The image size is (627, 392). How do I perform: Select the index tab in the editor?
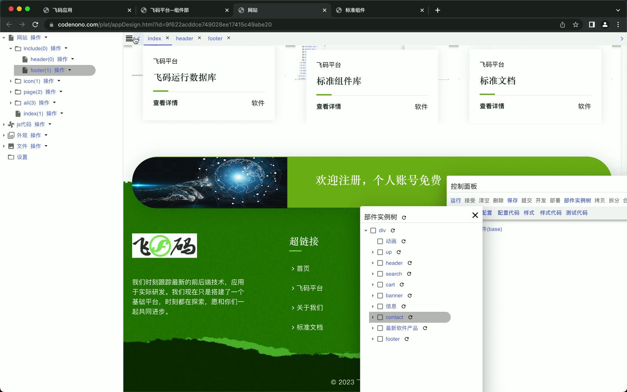[x=154, y=38]
